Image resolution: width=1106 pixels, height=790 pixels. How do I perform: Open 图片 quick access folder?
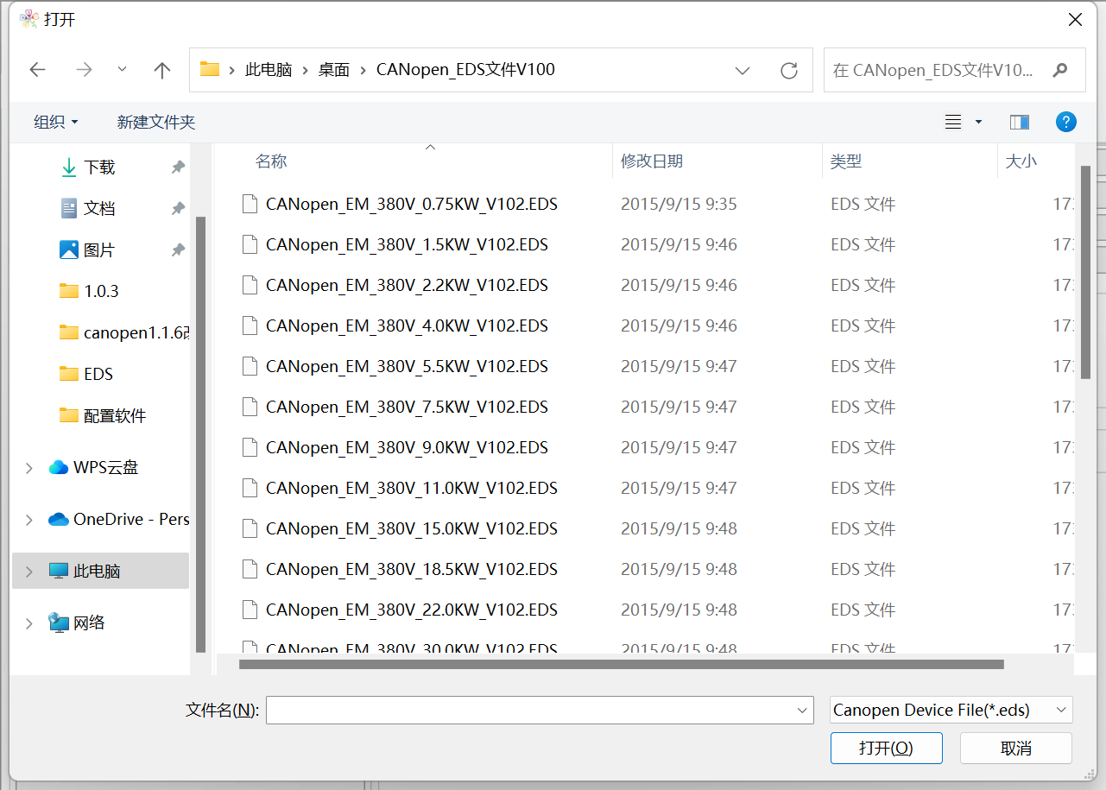99,250
